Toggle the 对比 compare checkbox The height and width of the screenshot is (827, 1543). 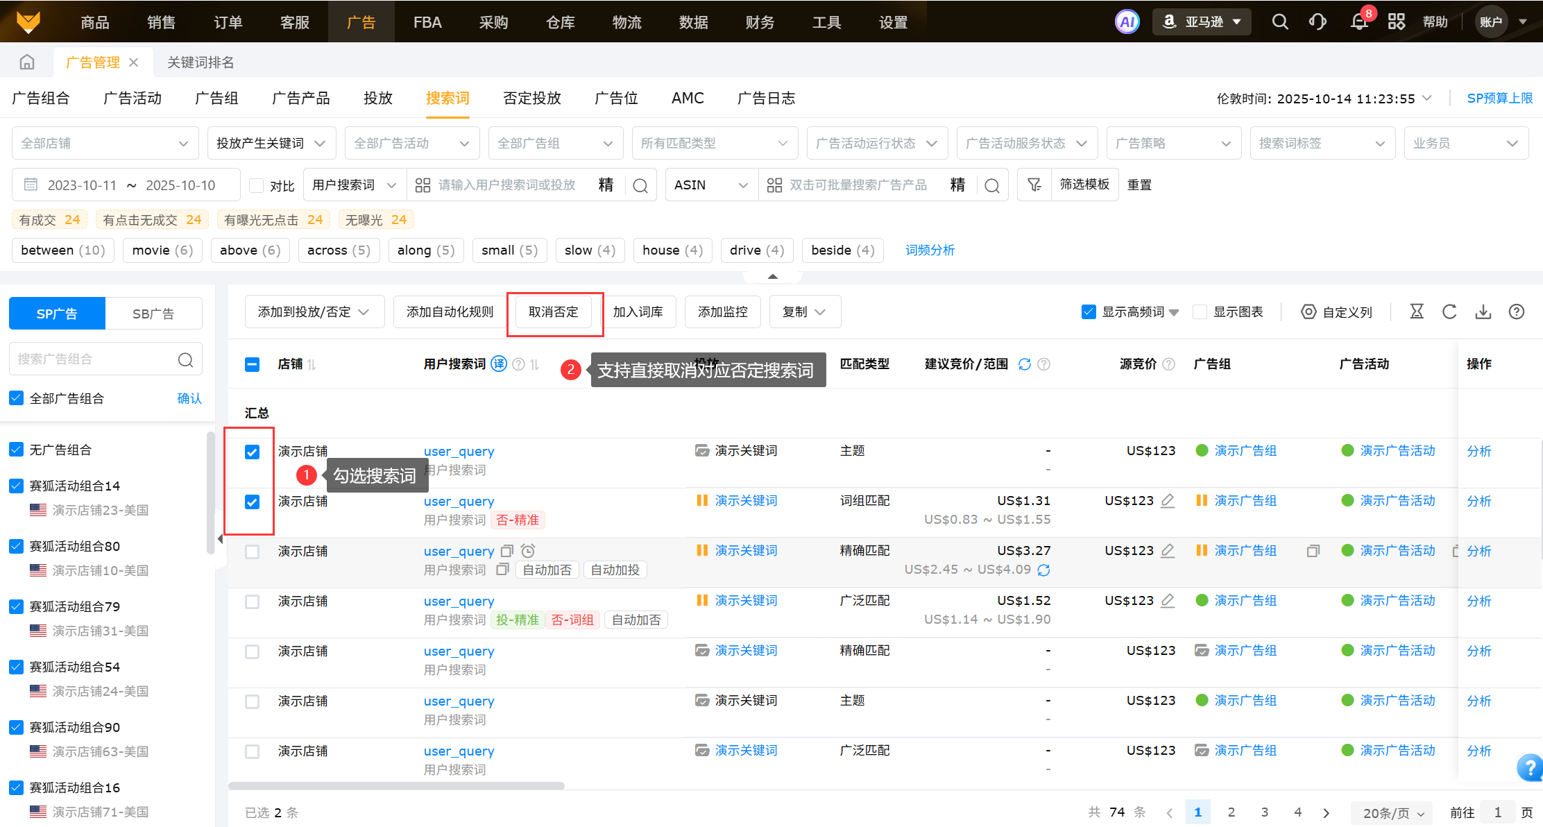click(257, 185)
